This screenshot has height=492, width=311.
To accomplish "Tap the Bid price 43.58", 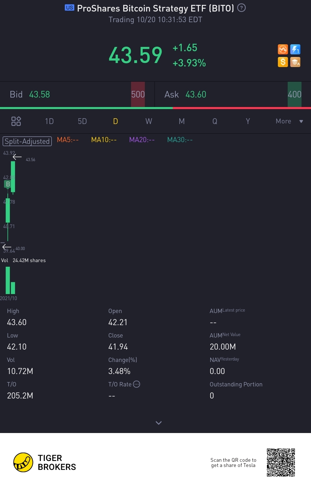I will 40,94.
